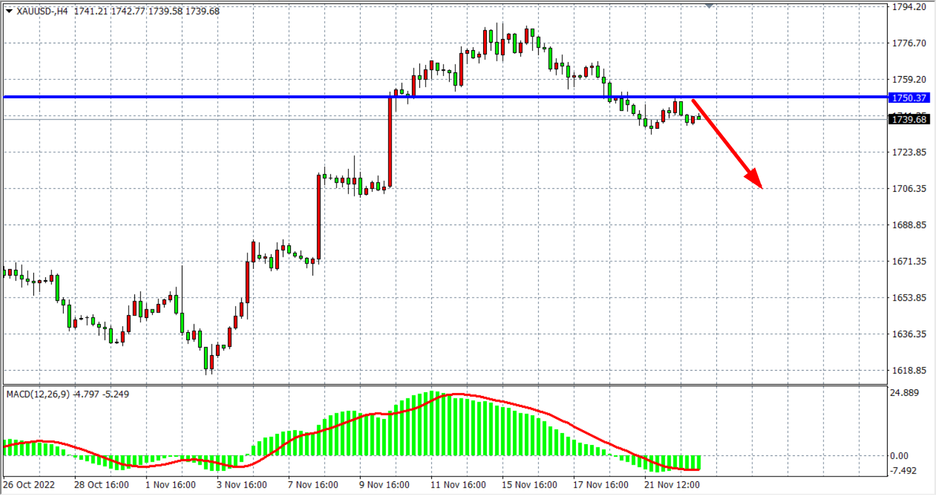Click the 26 Oct 2022 date label
936x495 pixels.
click(29, 484)
